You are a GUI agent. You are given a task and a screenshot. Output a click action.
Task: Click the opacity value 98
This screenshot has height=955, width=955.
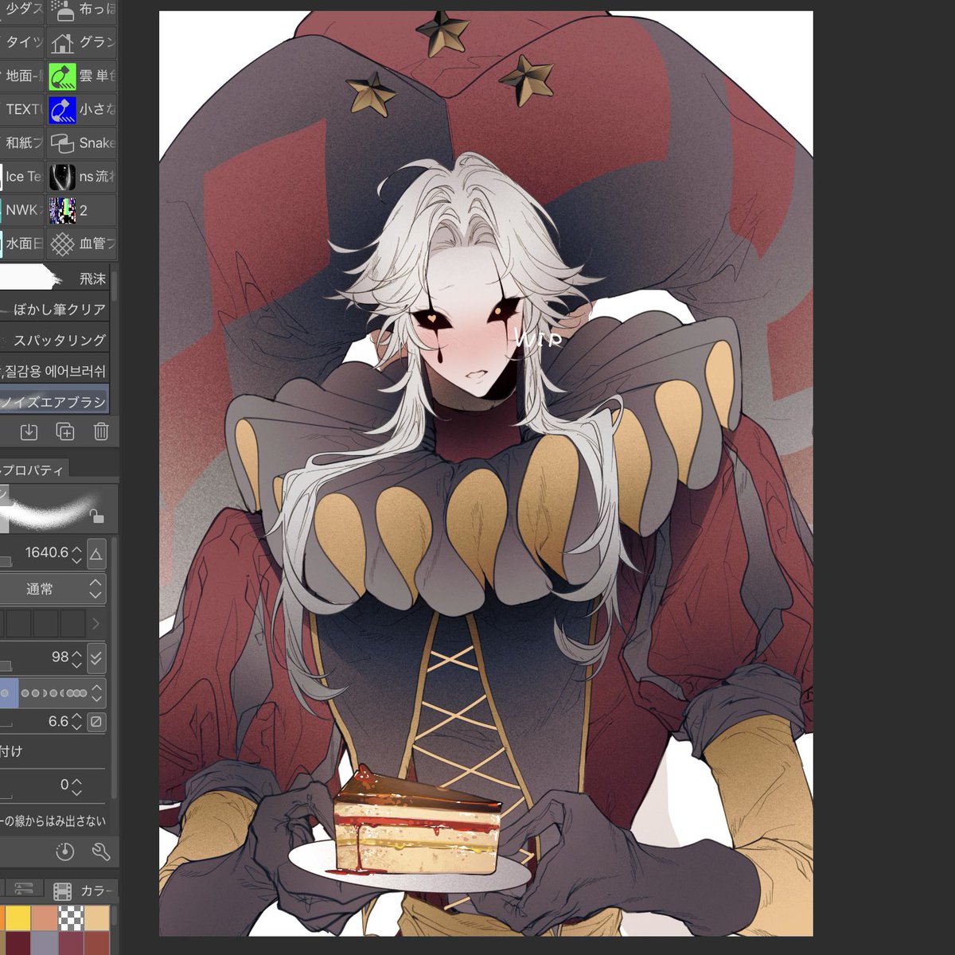pos(60,657)
